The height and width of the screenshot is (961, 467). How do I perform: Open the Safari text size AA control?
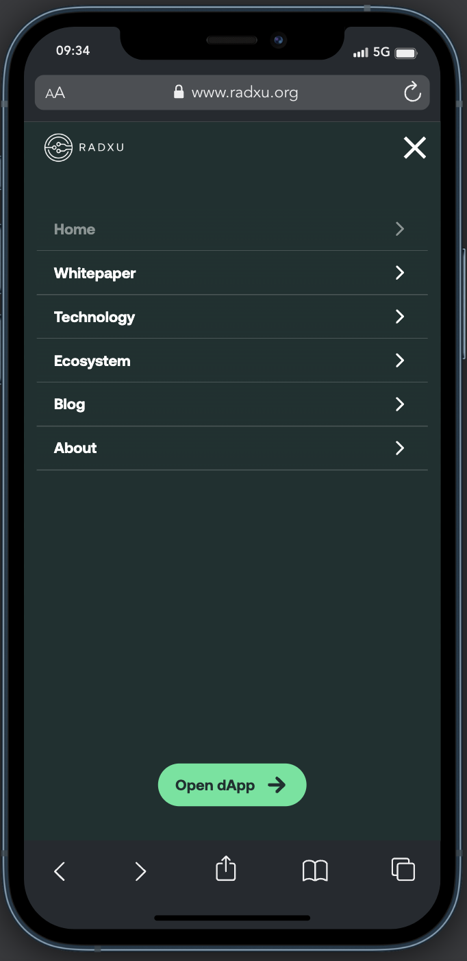55,93
